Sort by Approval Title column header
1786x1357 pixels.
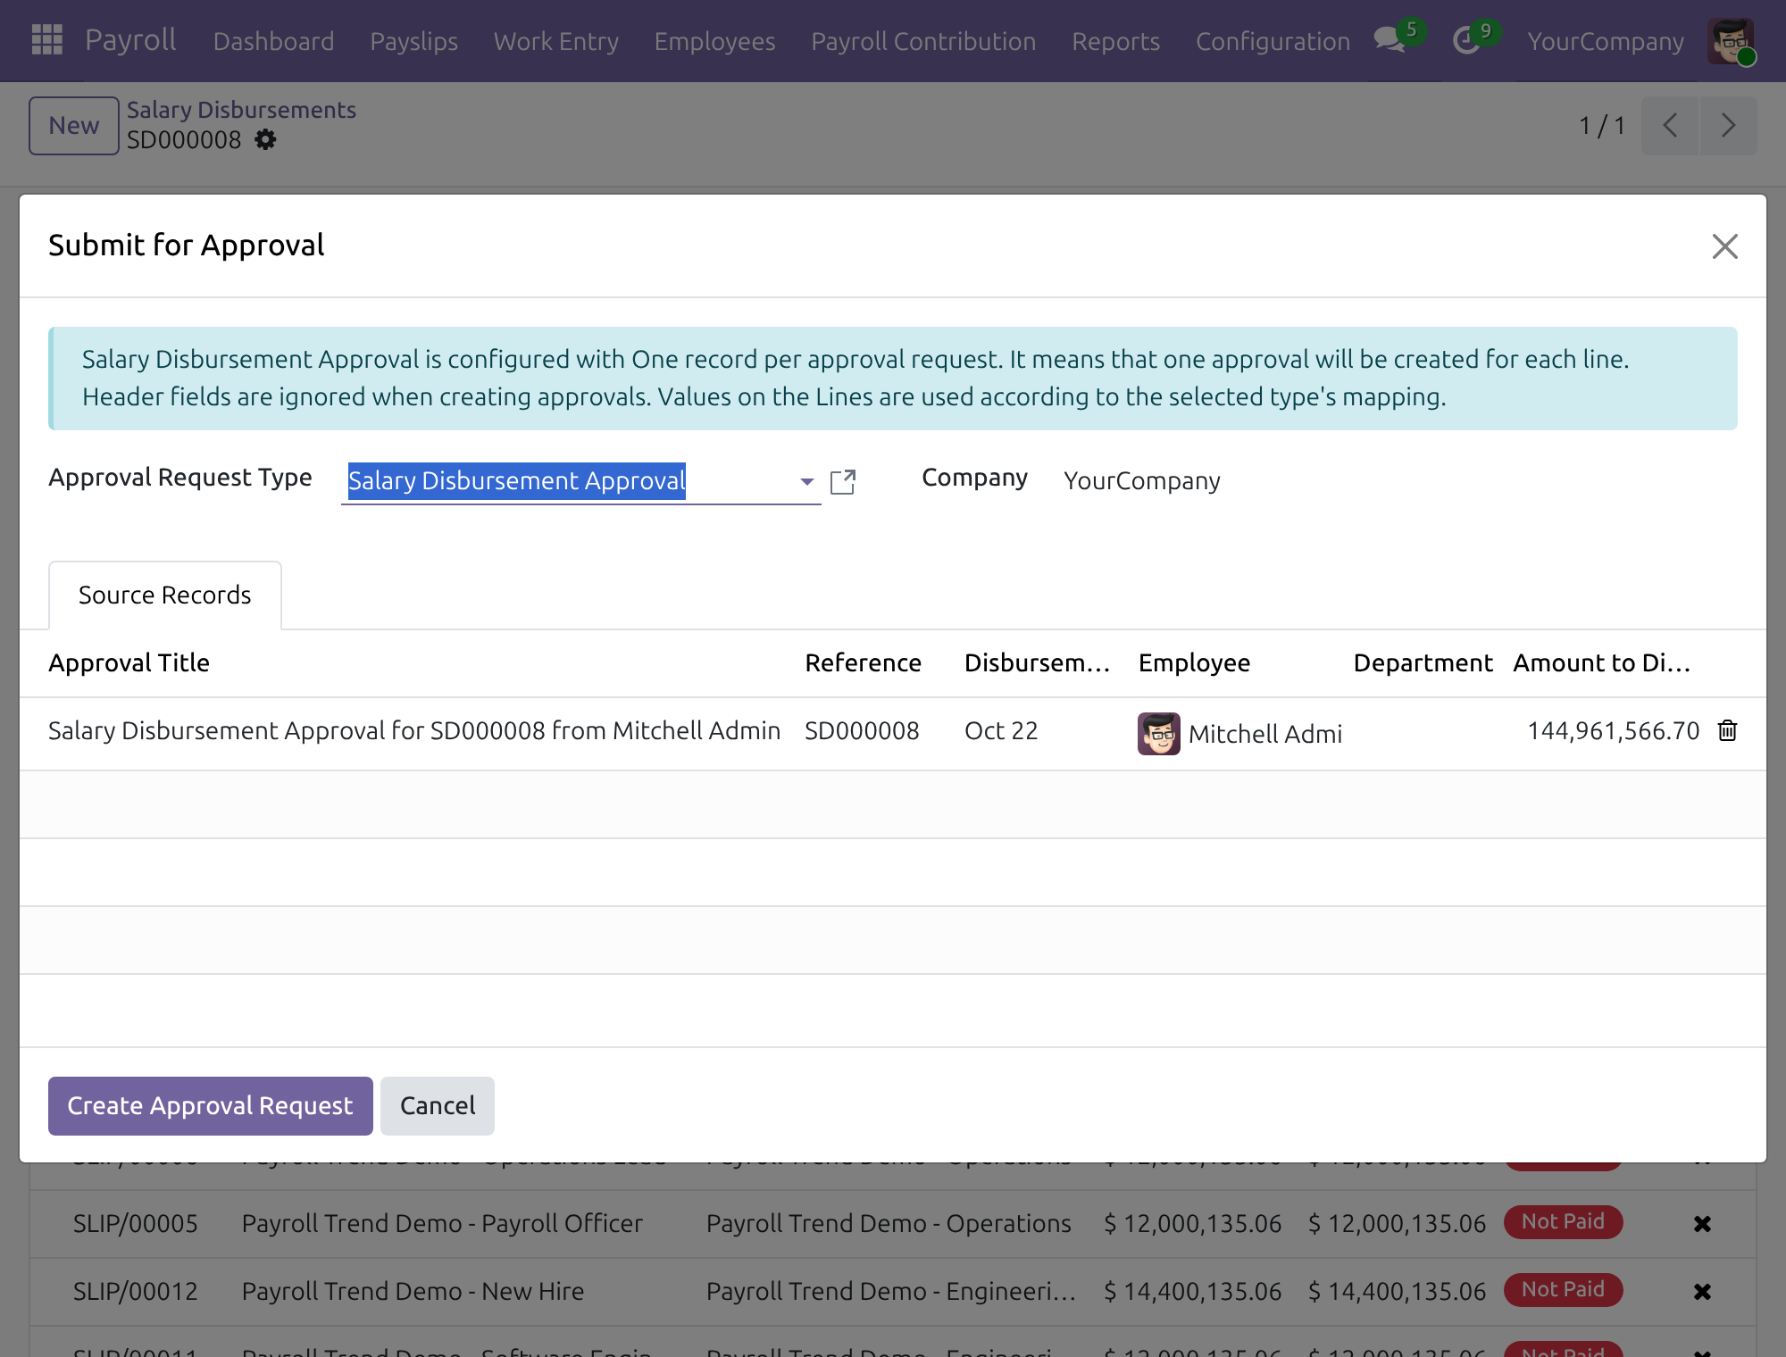[129, 662]
